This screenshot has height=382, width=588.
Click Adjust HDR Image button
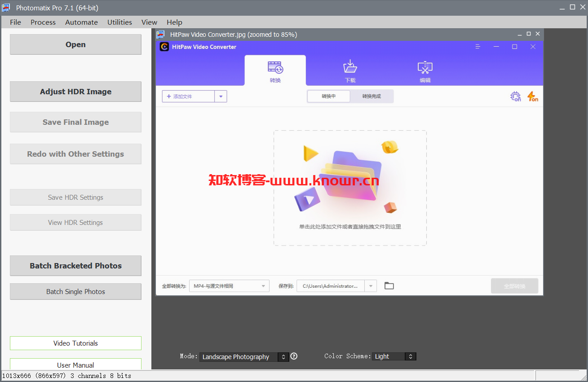[x=75, y=92]
